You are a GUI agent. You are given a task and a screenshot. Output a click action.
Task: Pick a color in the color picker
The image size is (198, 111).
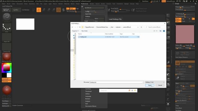click(x=6, y=68)
